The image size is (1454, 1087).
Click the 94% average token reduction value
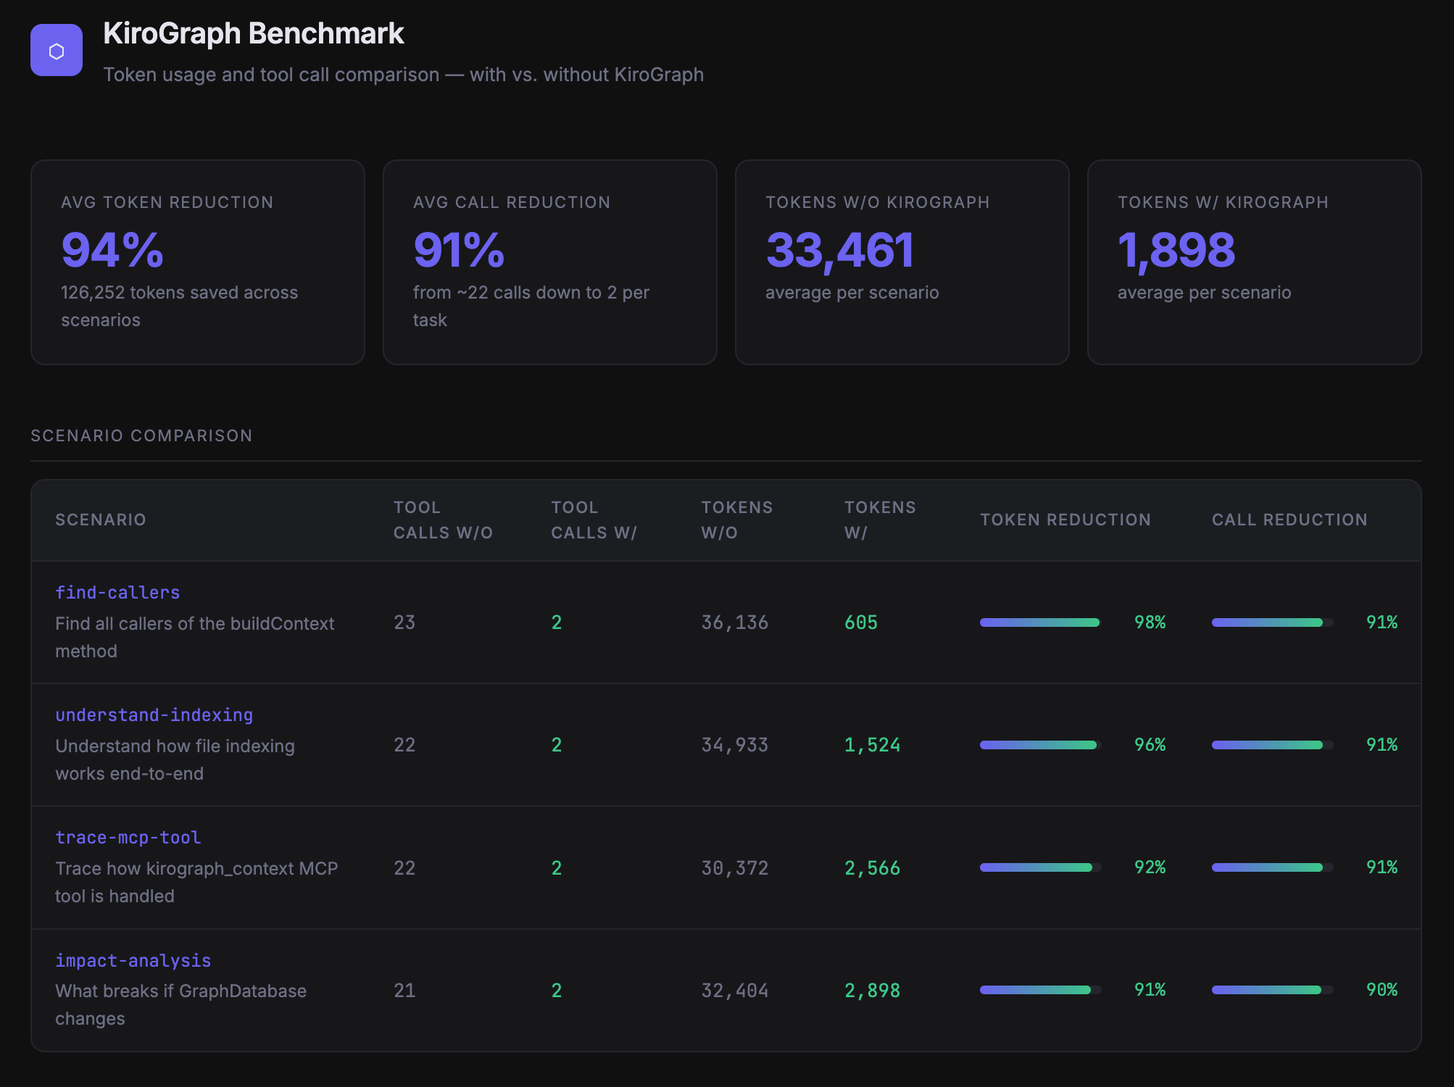pyautogui.click(x=112, y=250)
